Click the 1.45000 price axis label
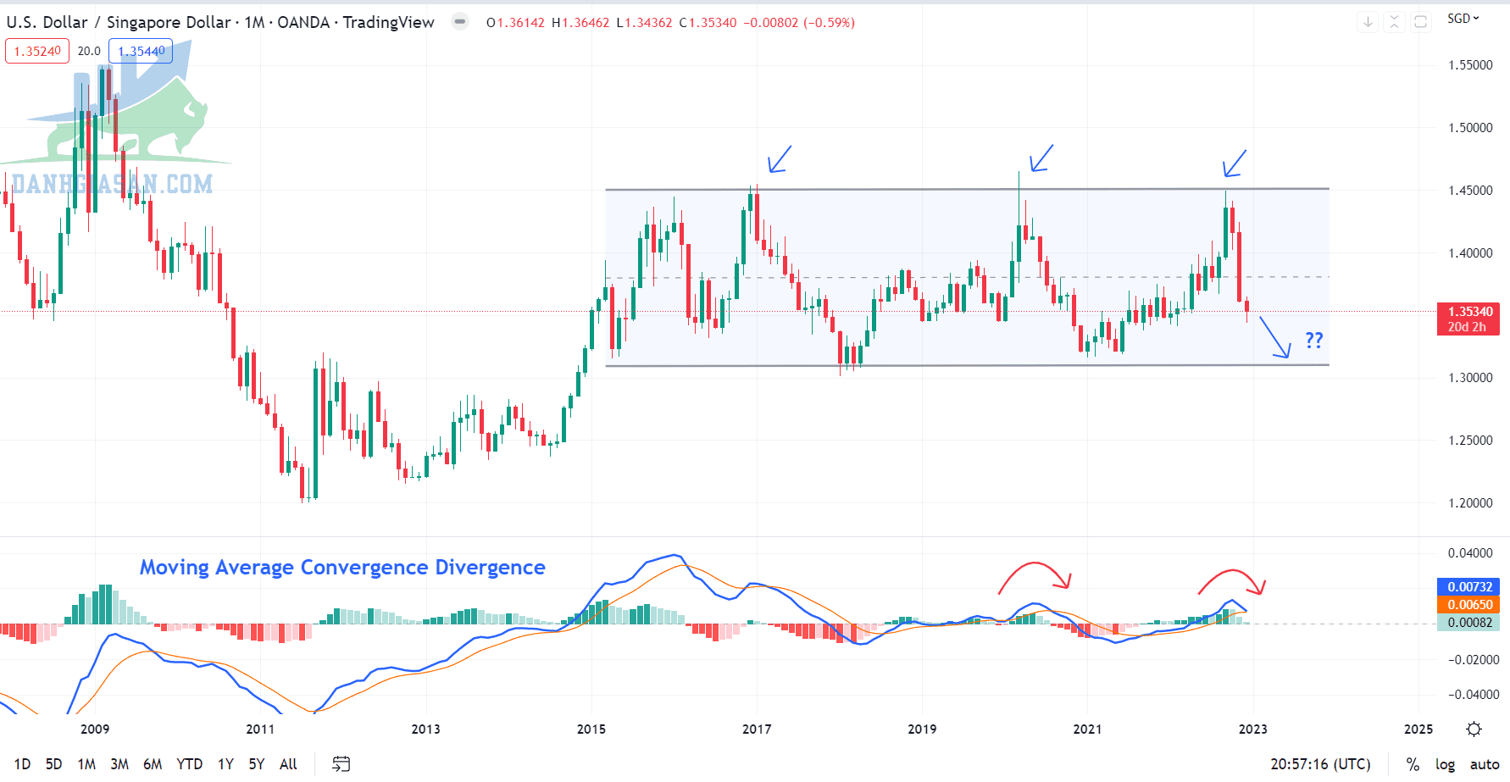This screenshot has height=782, width=1510. [1470, 191]
